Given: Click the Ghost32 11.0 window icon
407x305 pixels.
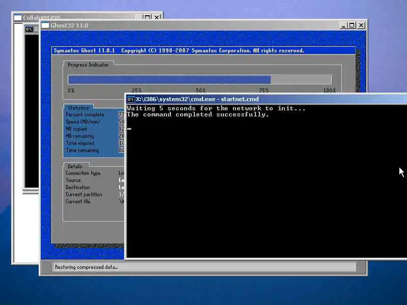Looking at the screenshot, I should (x=45, y=25).
